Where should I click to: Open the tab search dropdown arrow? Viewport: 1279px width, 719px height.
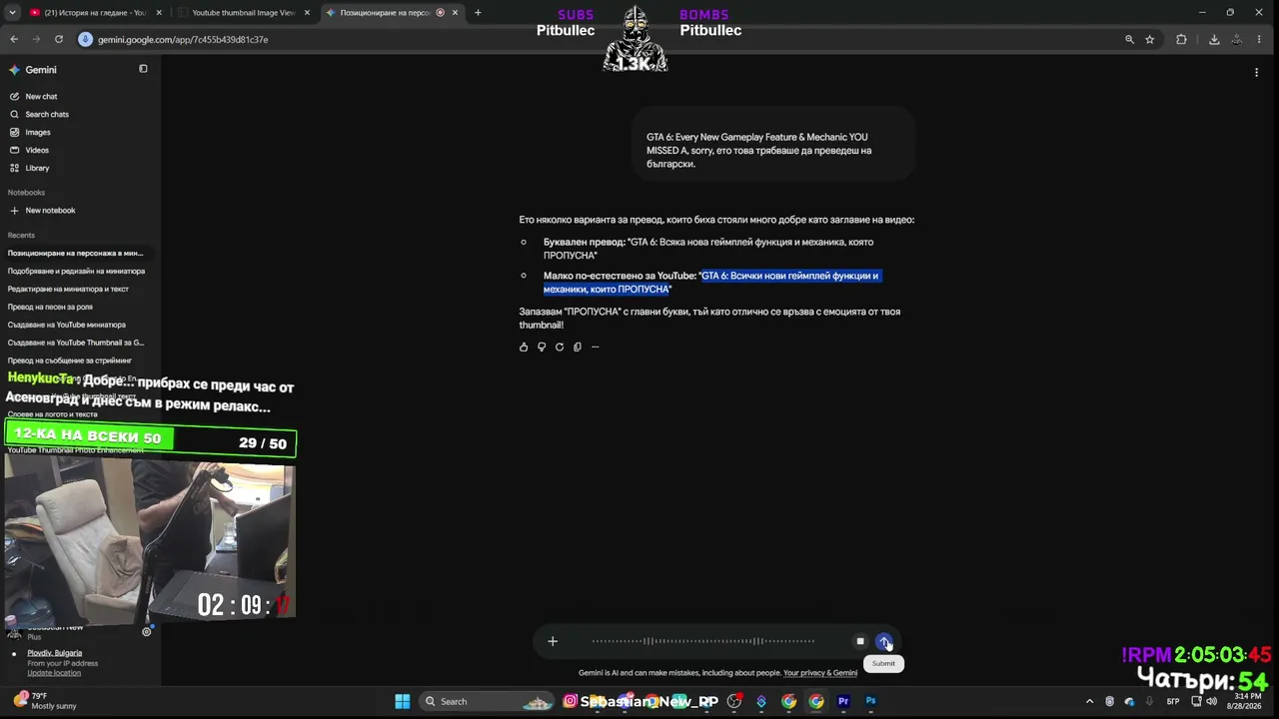pos(14,13)
